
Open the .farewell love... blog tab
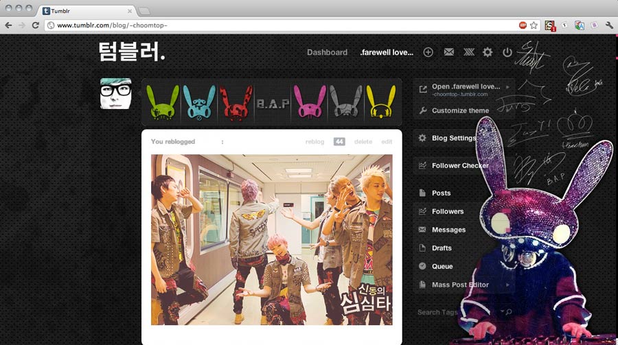point(387,52)
